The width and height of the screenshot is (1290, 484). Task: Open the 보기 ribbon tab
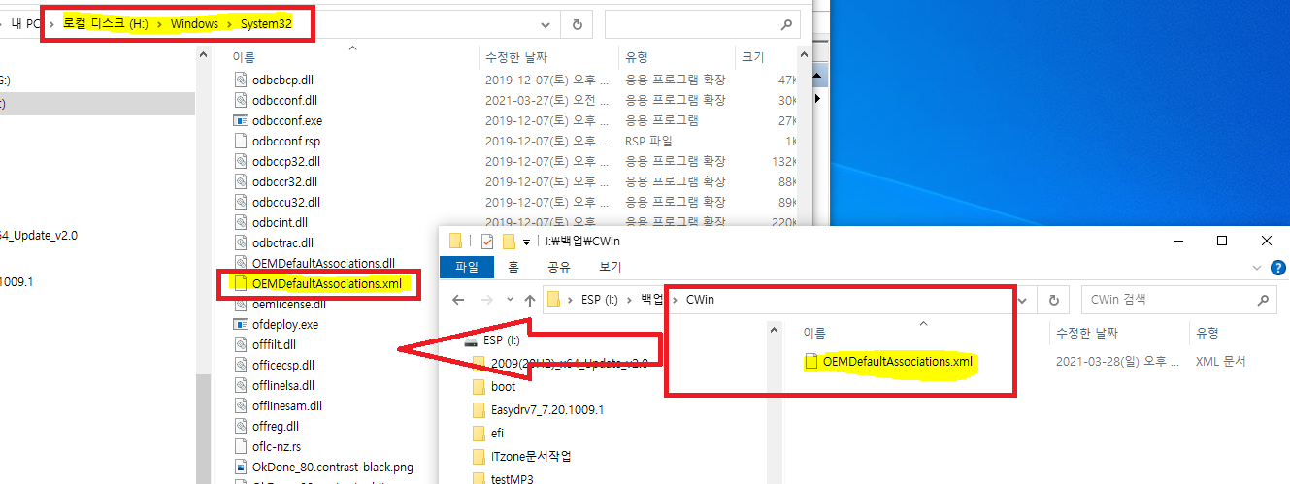point(610,267)
